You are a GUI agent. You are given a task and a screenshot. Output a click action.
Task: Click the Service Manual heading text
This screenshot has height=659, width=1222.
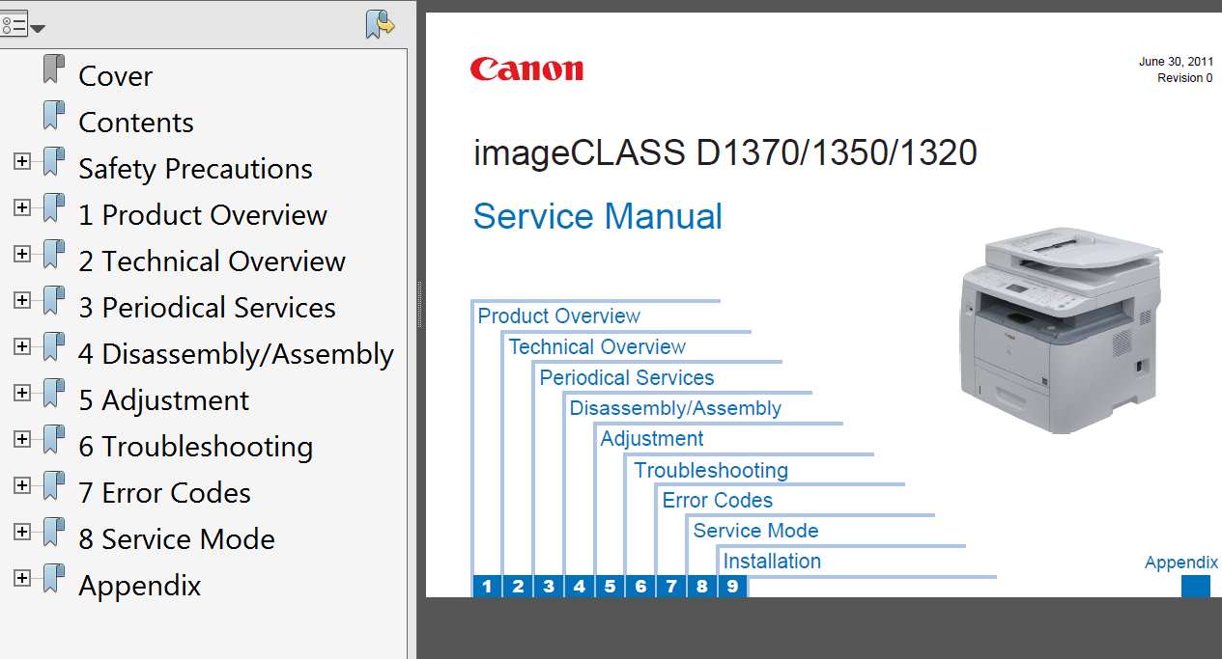[x=598, y=216]
